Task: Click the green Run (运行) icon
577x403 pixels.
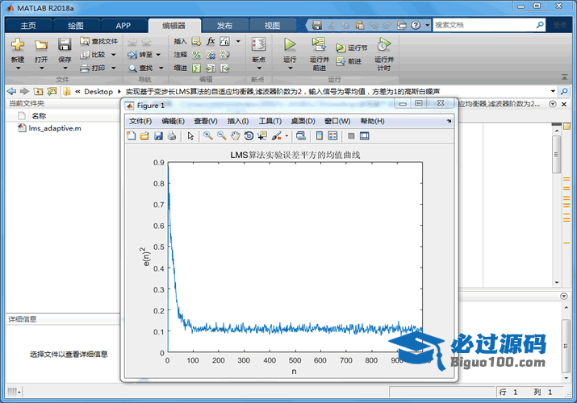Action: (290, 44)
